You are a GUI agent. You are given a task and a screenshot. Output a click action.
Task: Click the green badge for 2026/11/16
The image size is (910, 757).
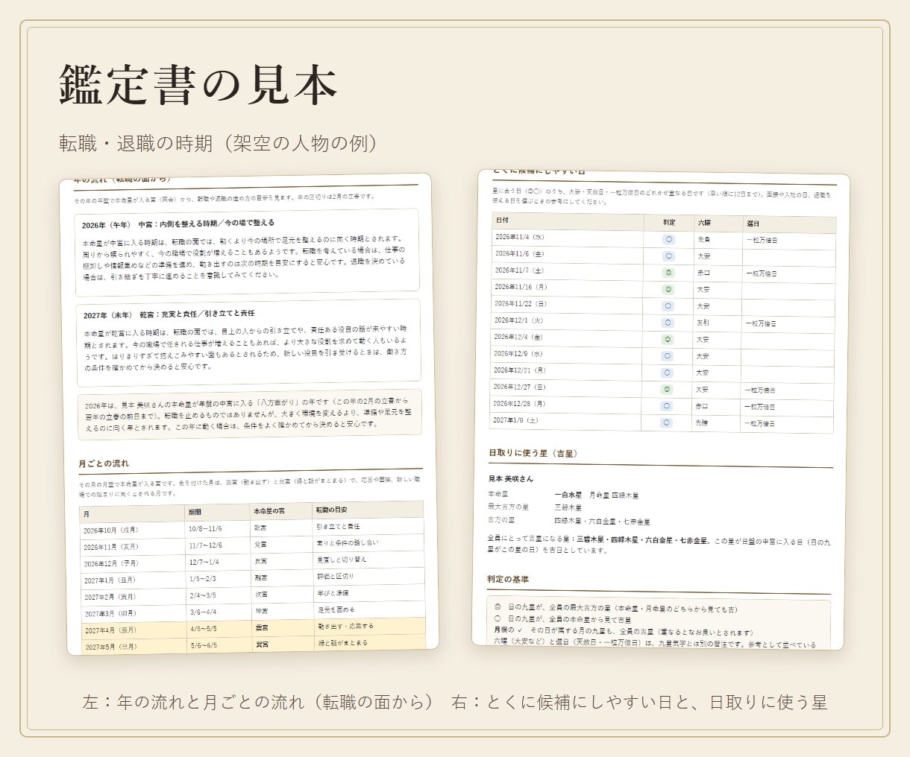click(668, 289)
